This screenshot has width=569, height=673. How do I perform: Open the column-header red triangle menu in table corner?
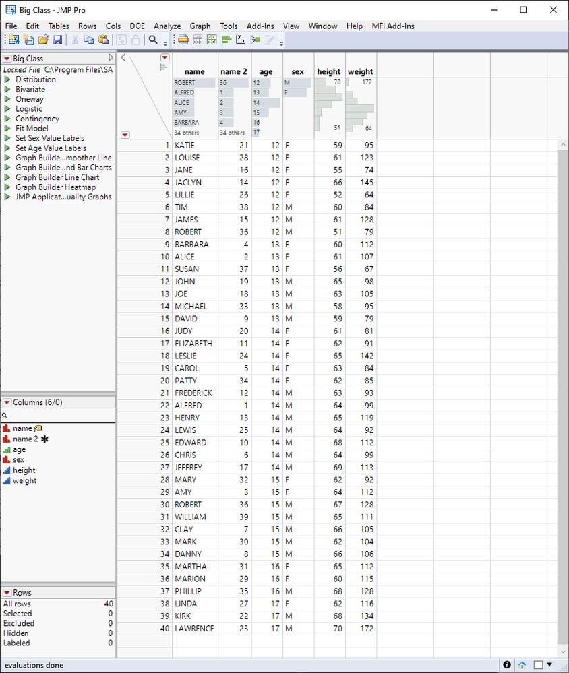pos(165,57)
